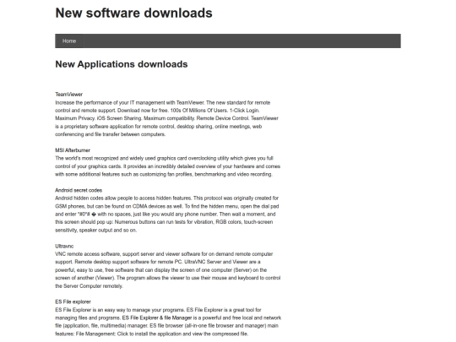Viewport: 456px width, 342px height.
Task: Click the line starting 'Android hidden codes allow people'
Action: pyautogui.click(x=167, y=198)
